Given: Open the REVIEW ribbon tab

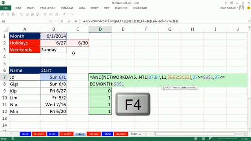Looking at the screenshot, I should pos(95,8).
